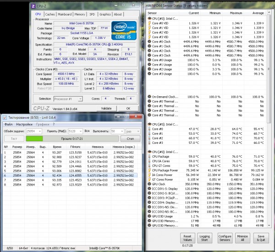Click the IA Cores Power icon
Screen dimensions: 275x252
pos(149,175)
